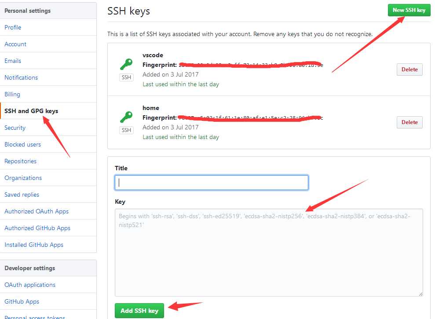Viewport: 435px width, 319px height.
Task: Open Billing settings
Action: 12,95
